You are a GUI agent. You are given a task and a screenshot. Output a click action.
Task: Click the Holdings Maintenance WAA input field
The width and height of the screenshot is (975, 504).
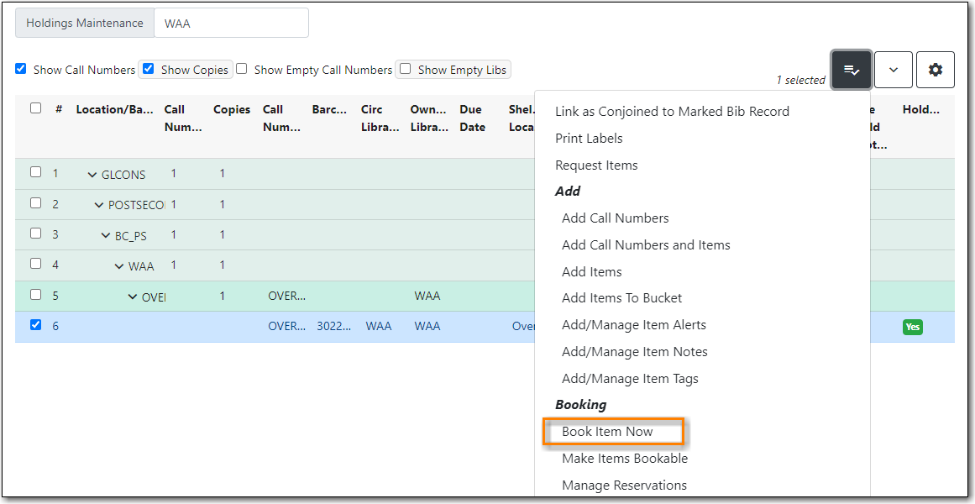click(231, 24)
